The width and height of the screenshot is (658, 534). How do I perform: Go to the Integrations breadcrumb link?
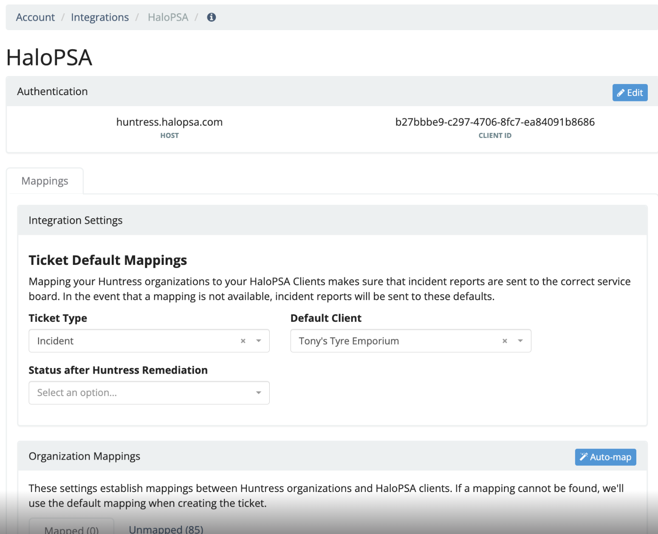point(100,17)
